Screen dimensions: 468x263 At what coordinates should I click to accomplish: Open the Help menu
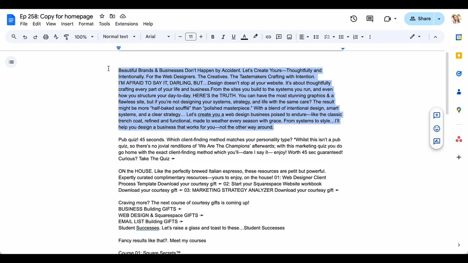(148, 24)
